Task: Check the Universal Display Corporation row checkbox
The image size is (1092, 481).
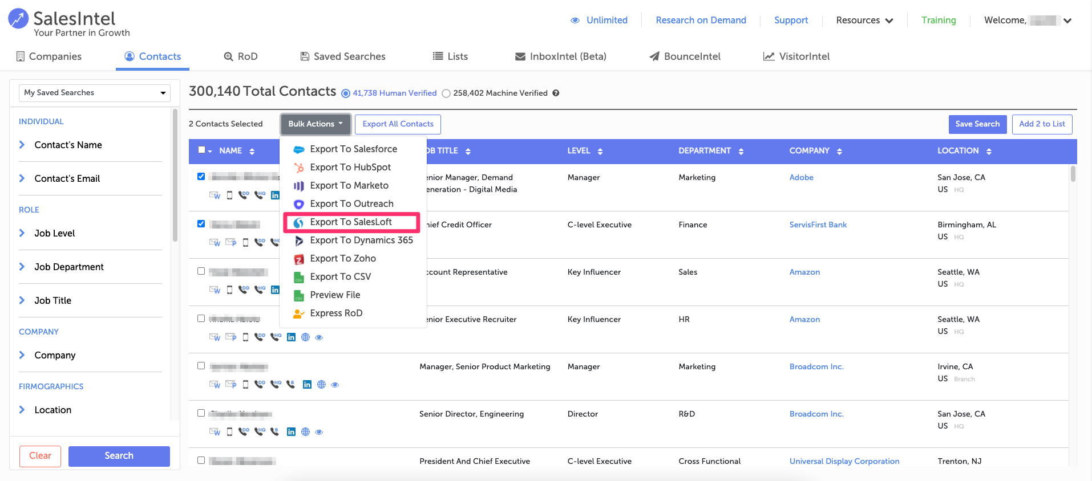Action: coord(201,460)
